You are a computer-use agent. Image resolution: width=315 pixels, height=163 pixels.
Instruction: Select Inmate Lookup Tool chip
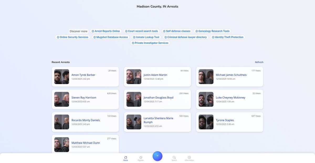[146, 37]
